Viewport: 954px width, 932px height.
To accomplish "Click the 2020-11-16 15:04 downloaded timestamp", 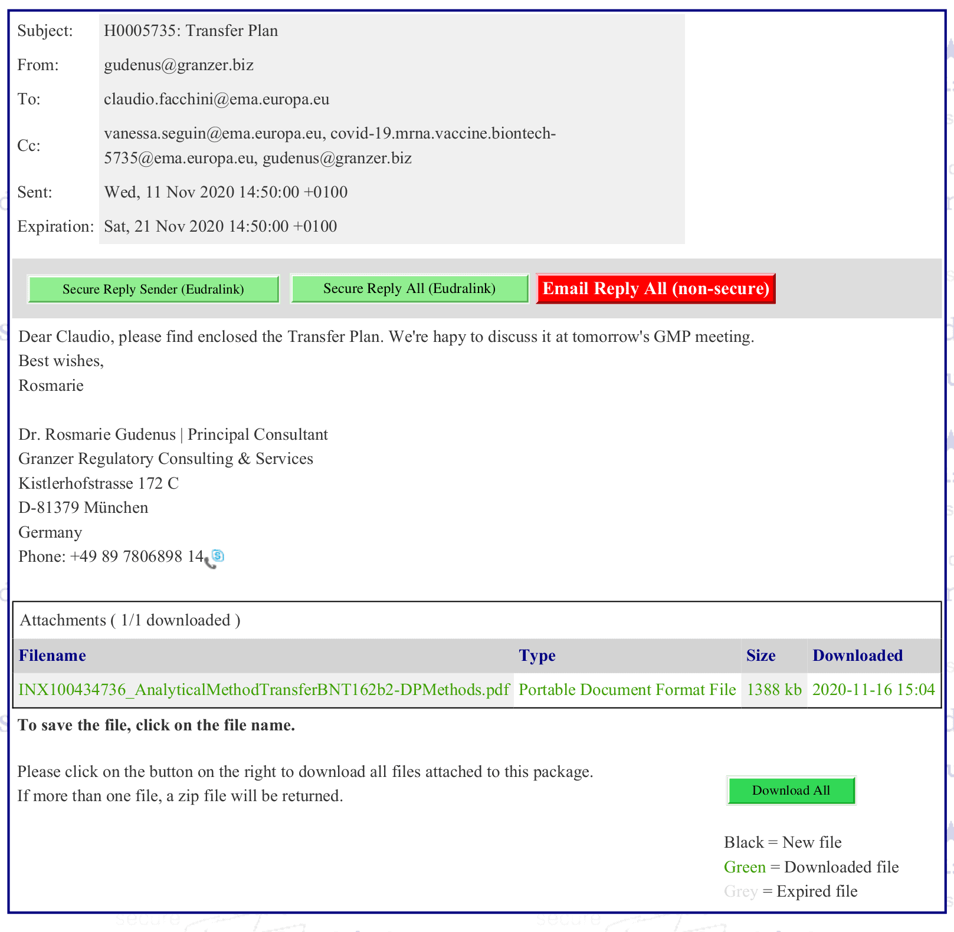I will click(x=873, y=690).
